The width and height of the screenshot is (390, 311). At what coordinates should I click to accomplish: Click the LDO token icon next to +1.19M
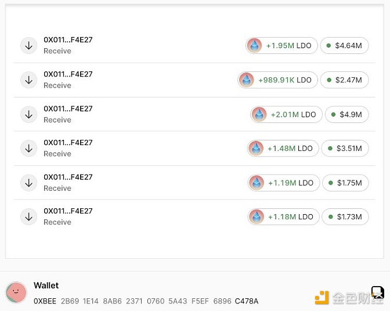[x=256, y=183]
